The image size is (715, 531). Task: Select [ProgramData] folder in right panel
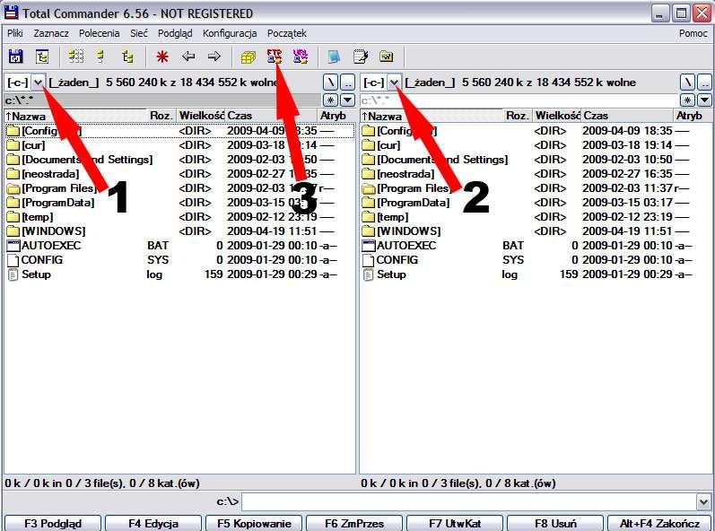536,203
